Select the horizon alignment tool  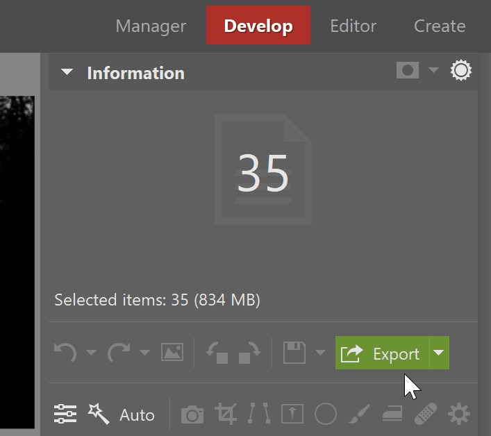click(x=292, y=414)
